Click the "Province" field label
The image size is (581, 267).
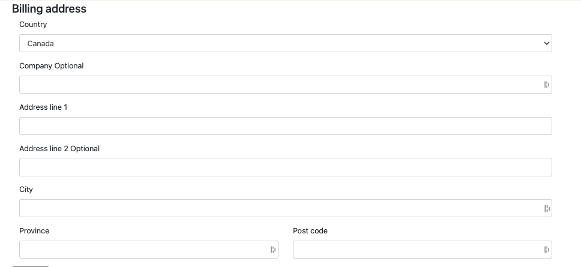pos(34,231)
